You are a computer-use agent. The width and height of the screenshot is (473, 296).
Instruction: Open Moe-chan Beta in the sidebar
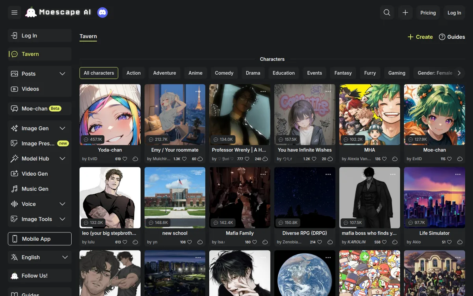[39, 109]
